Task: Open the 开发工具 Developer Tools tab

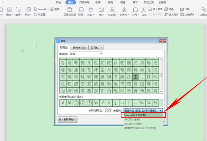Action: (149, 2)
